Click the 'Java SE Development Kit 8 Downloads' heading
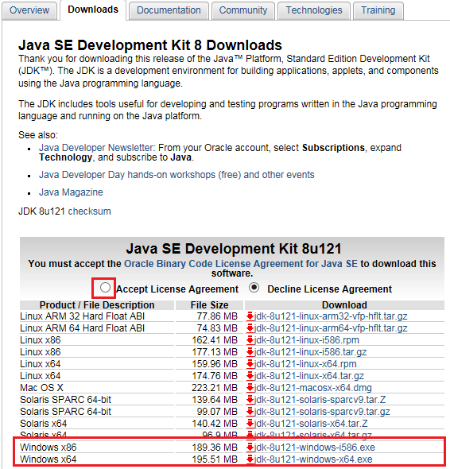Viewport: 450px width, 469px height. click(150, 45)
